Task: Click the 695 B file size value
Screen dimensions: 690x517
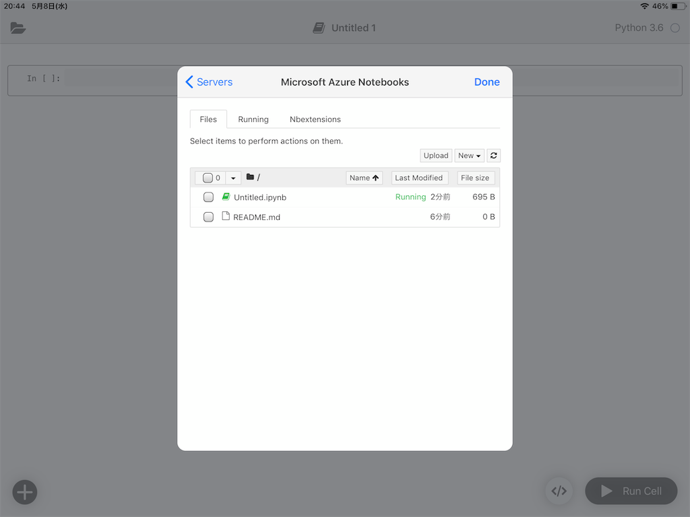Action: (x=484, y=197)
